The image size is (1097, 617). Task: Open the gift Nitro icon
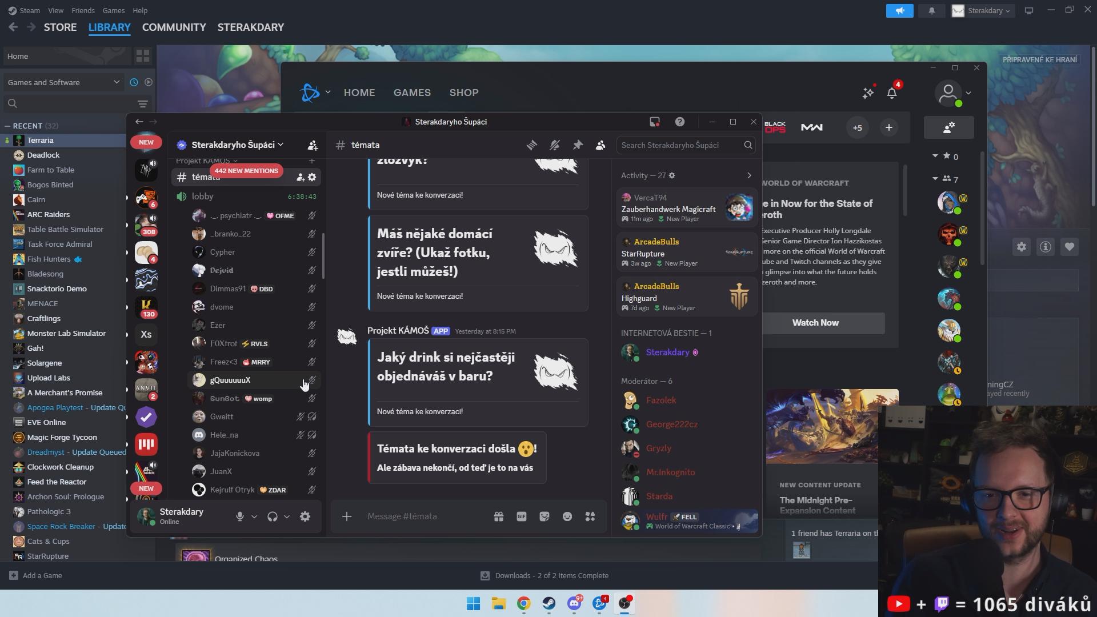point(499,516)
